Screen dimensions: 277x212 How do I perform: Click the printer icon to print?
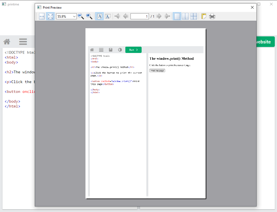tap(212, 17)
